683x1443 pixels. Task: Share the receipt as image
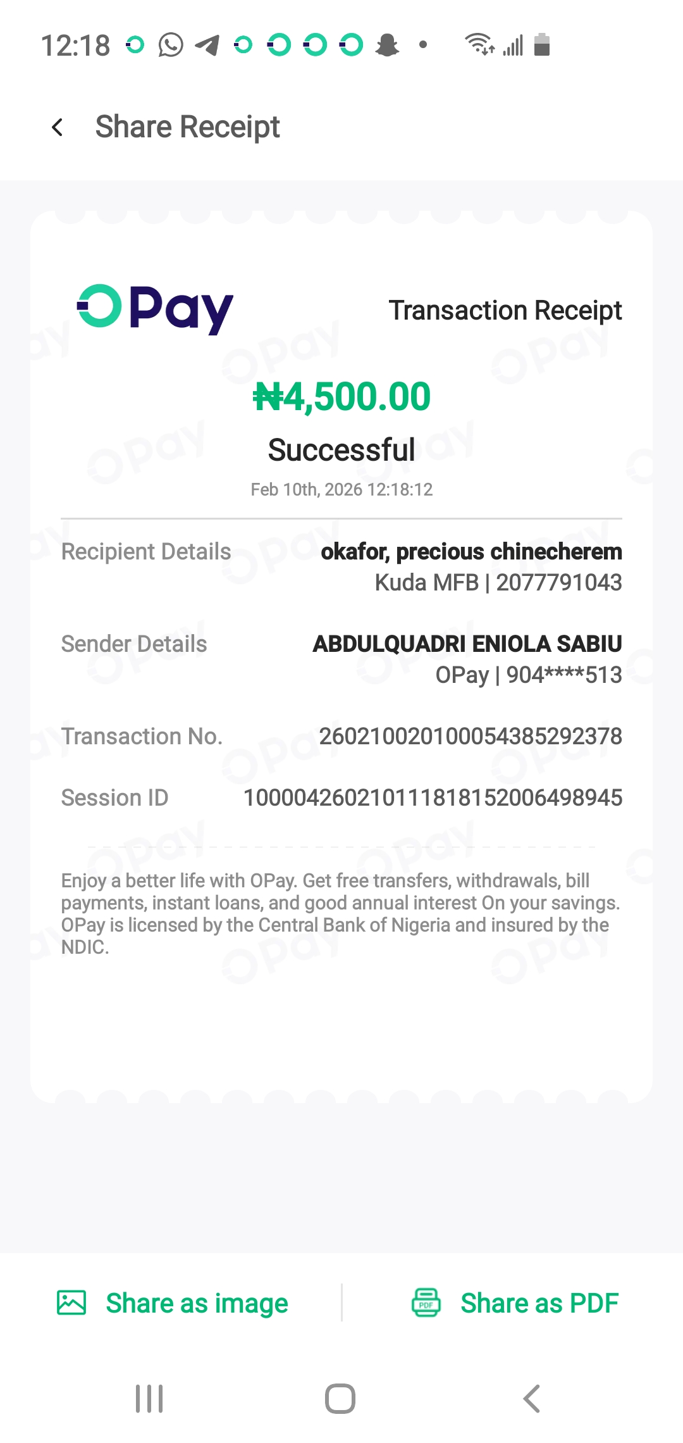[197, 1303]
